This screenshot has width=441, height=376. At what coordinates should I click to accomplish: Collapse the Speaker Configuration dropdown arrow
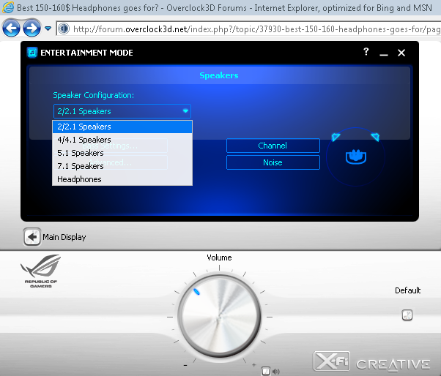(x=185, y=111)
